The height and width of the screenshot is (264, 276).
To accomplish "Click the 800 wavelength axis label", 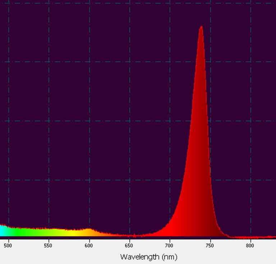I will [250, 245].
